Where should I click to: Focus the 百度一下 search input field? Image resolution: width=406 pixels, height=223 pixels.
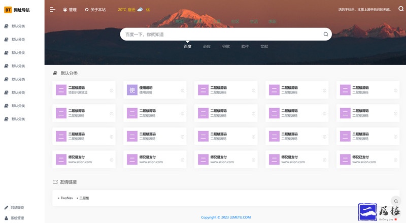[x=221, y=35]
